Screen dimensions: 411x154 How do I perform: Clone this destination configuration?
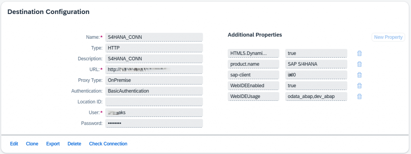click(x=32, y=144)
